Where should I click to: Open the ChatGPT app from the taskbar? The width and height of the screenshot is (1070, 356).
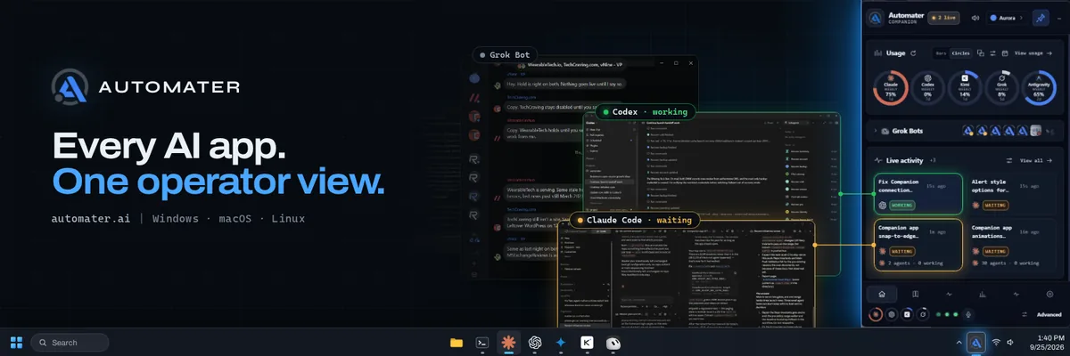pyautogui.click(x=535, y=342)
